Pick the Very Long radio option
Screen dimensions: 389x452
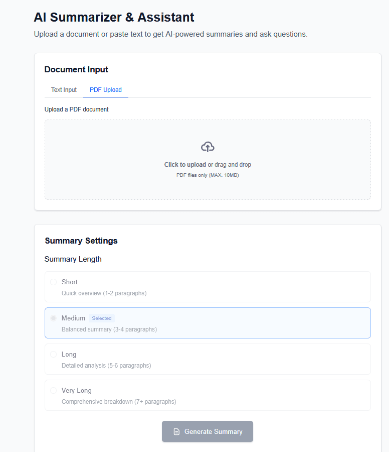click(54, 391)
